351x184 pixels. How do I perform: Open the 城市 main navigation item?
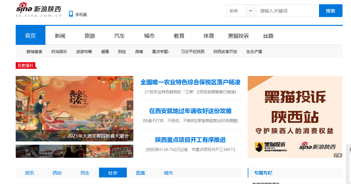point(149,36)
